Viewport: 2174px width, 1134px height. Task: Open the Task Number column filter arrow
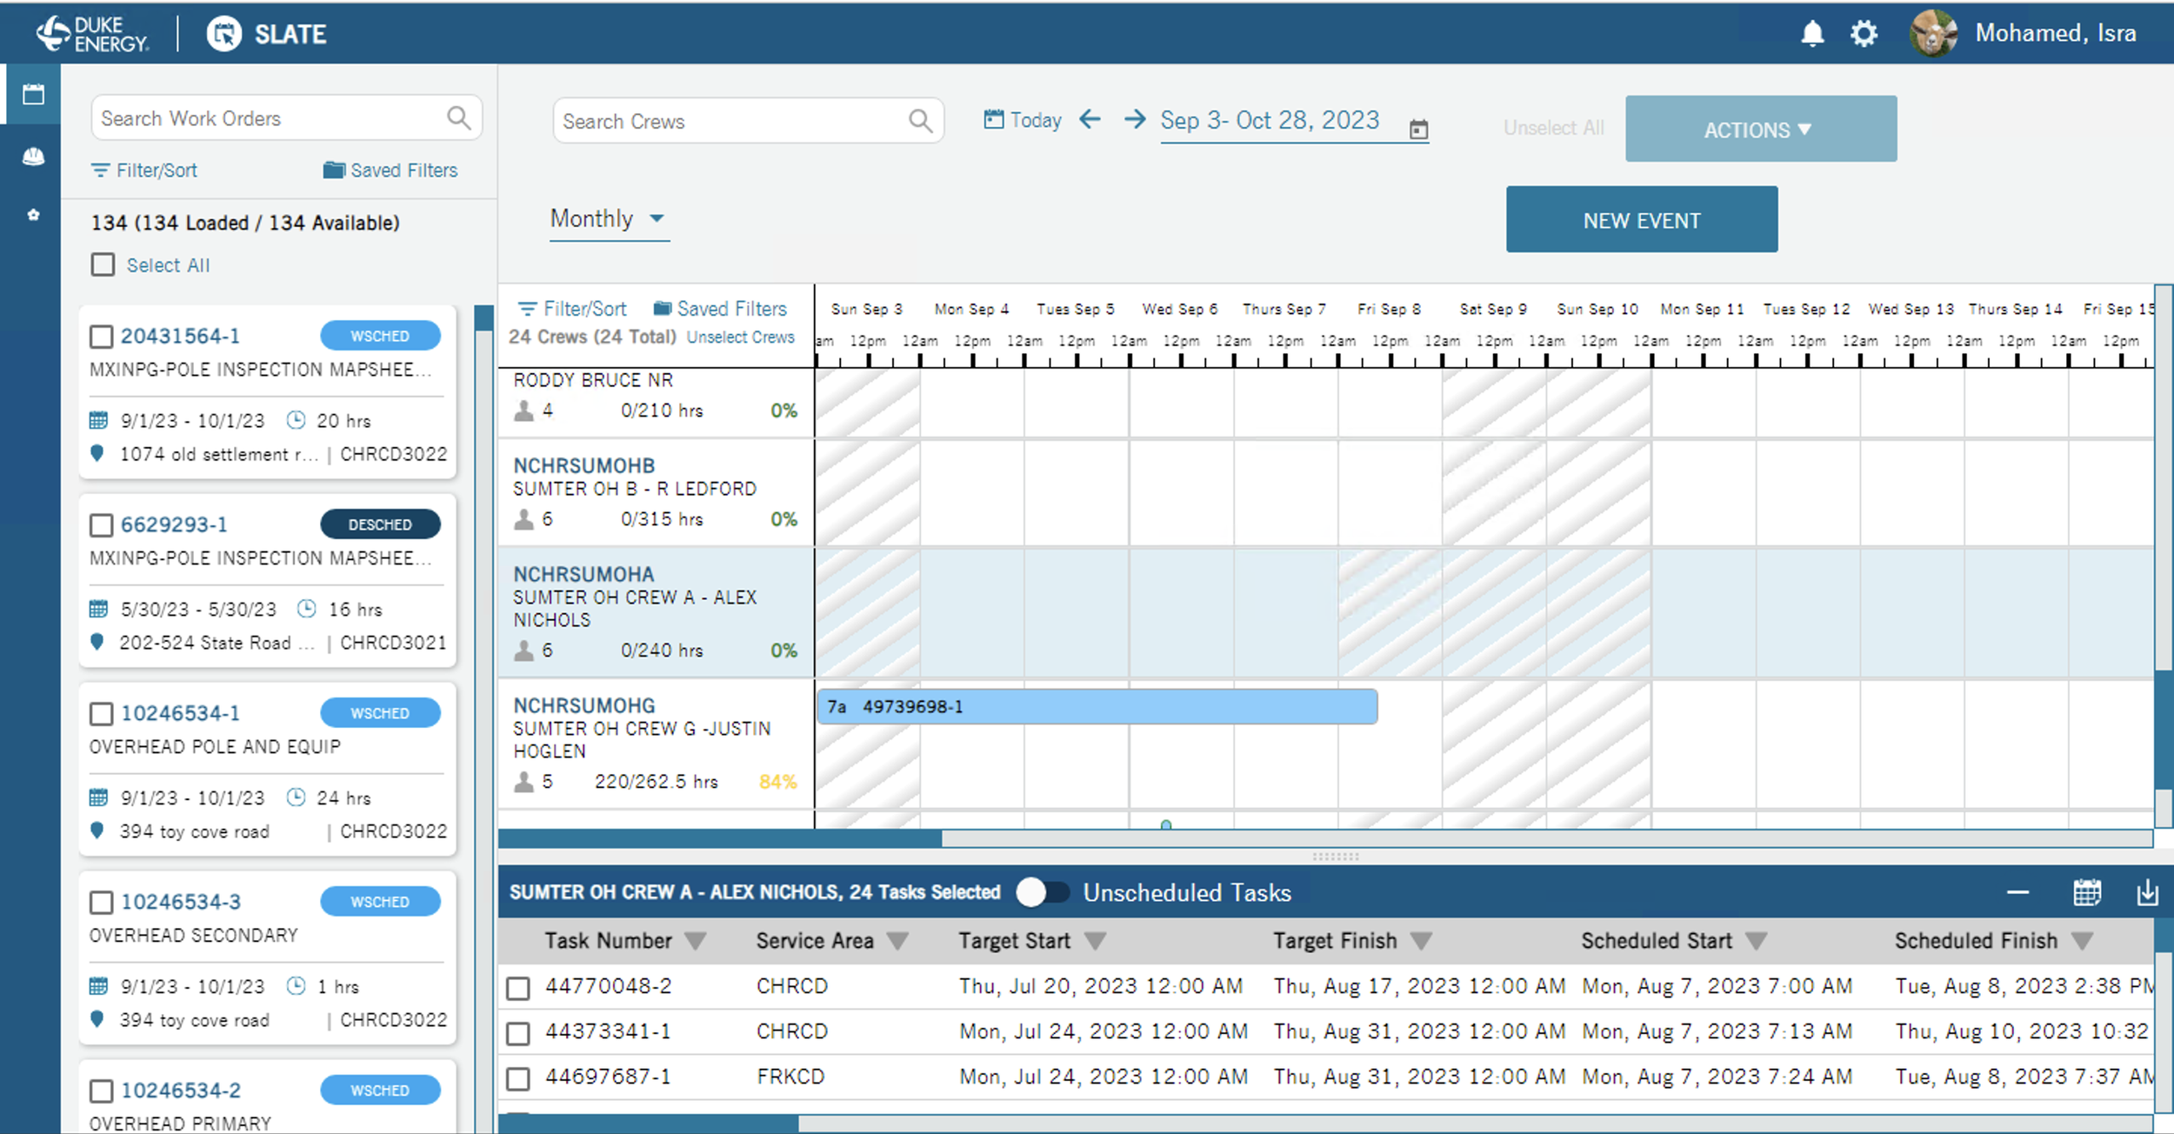coord(695,941)
